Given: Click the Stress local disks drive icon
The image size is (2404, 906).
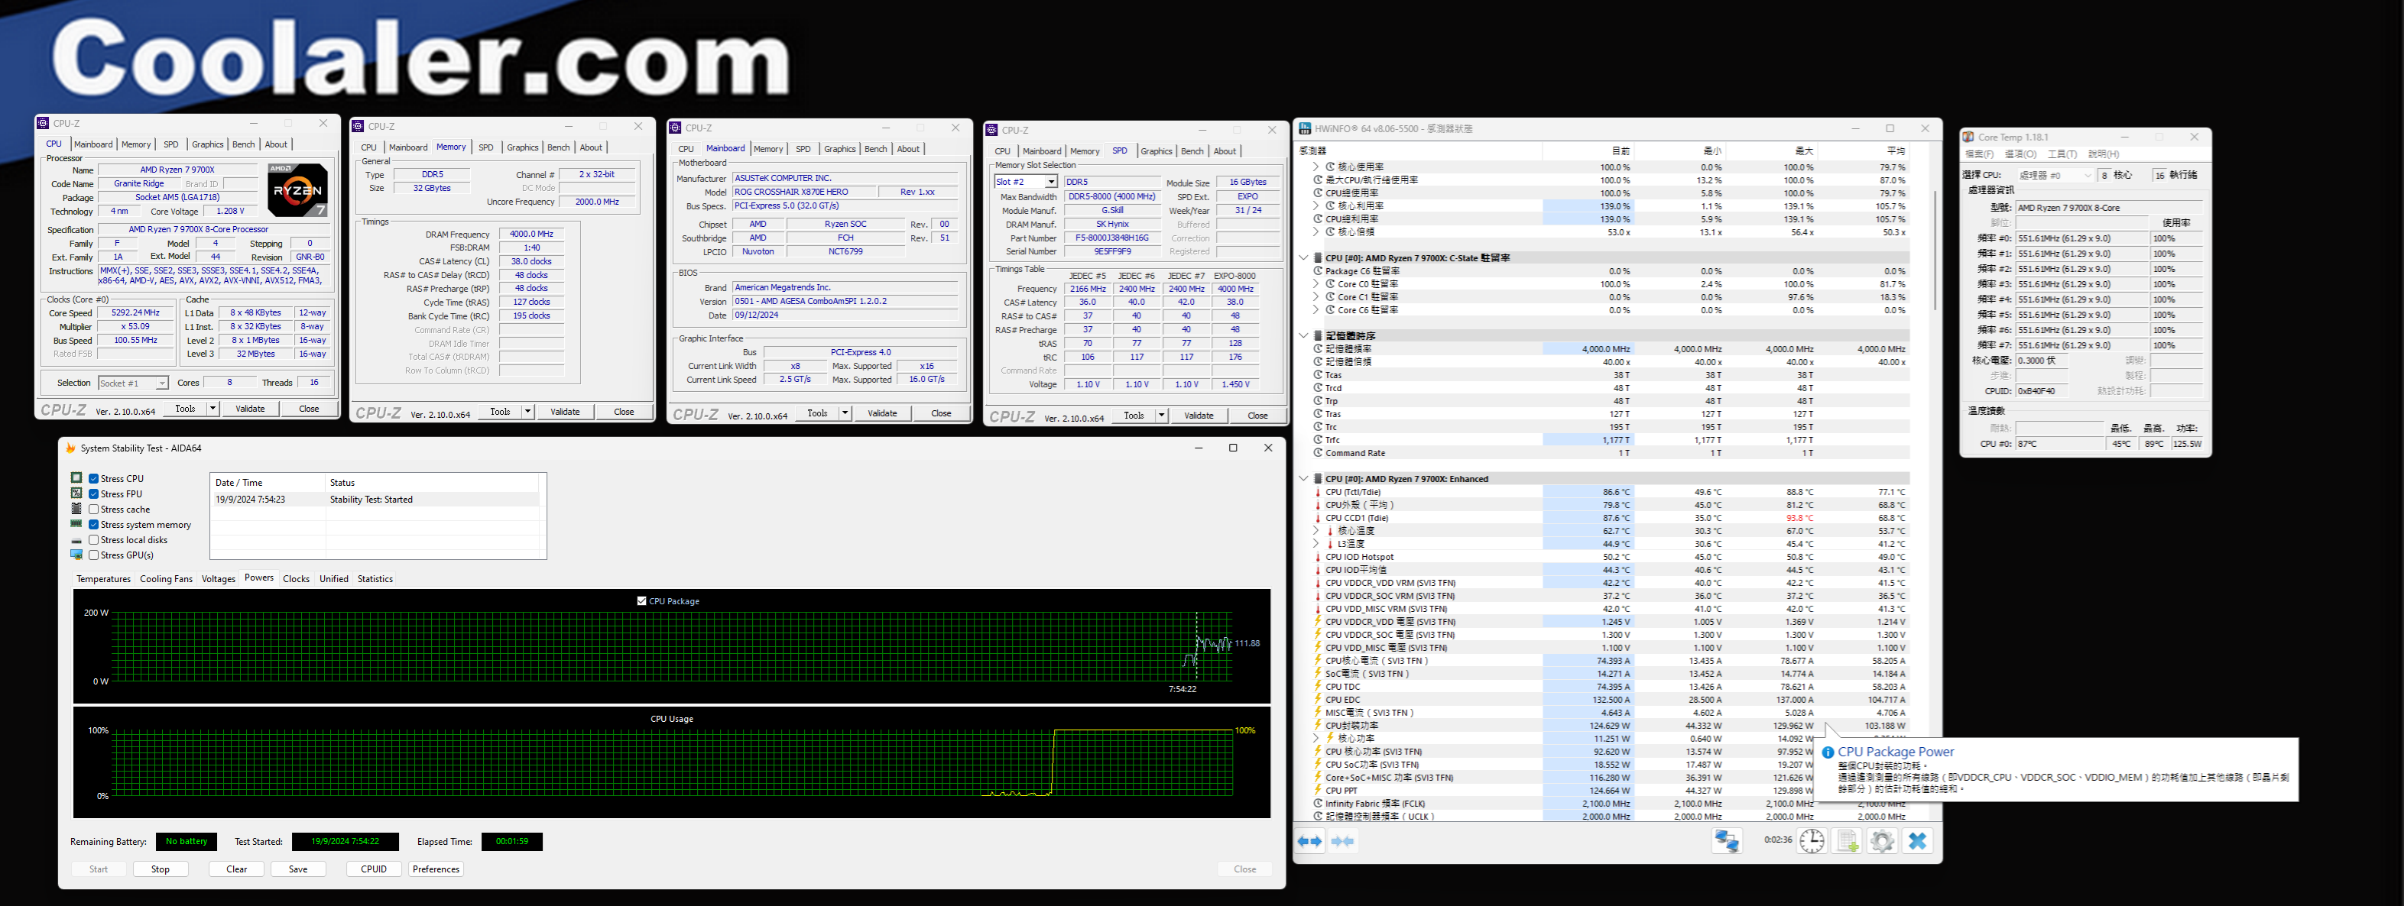Looking at the screenshot, I should 76,539.
